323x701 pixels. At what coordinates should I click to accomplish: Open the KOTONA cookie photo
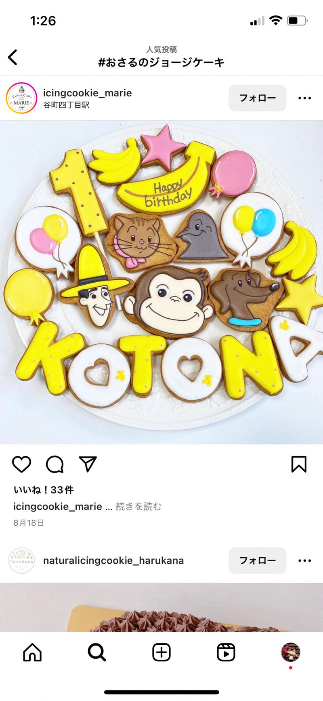(161, 282)
